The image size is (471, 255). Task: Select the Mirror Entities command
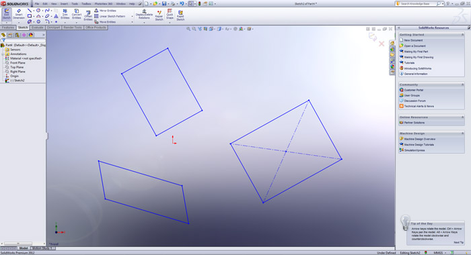pyautogui.click(x=105, y=11)
